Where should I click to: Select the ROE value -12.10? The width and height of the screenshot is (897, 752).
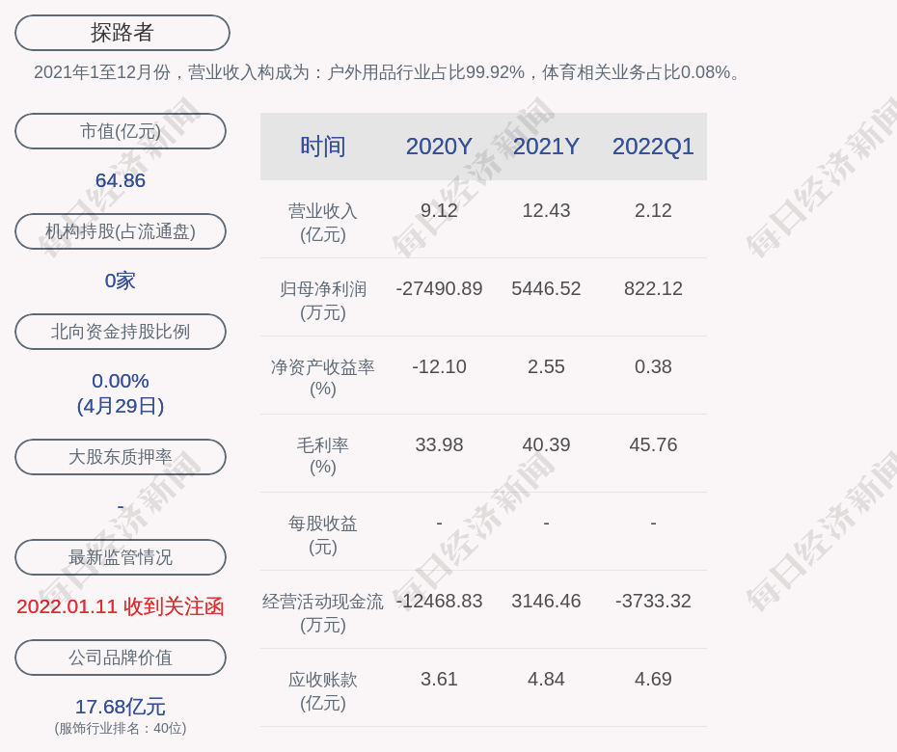(x=439, y=366)
